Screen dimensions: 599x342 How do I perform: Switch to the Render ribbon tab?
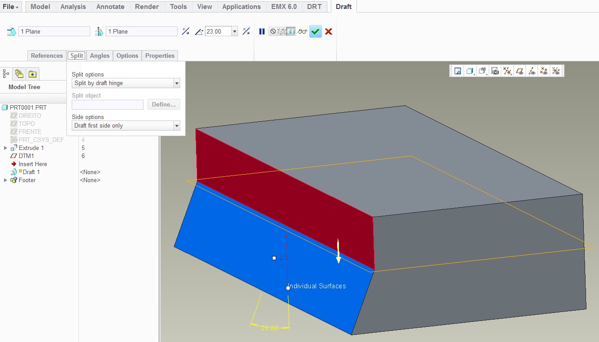pos(147,7)
